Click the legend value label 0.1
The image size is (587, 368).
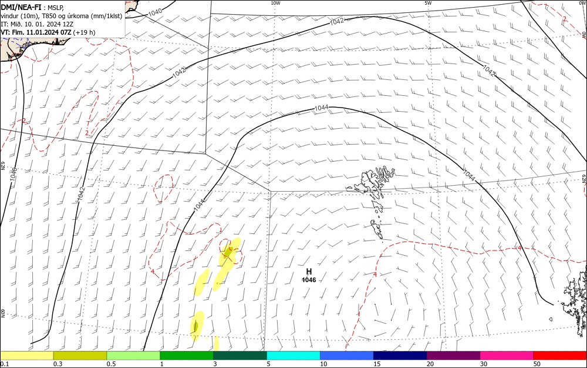[x=5, y=364]
